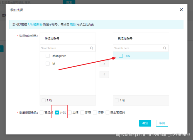This screenshot has width=193, height=140.
Task: Move selected accounts left with the arrow
Action: coord(104,74)
